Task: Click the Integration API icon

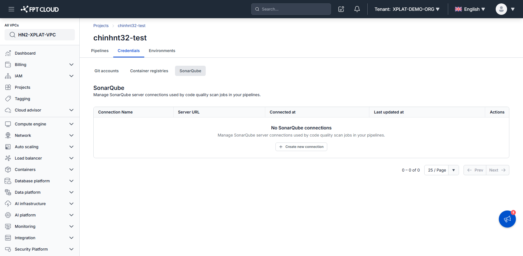Action: tap(8, 238)
